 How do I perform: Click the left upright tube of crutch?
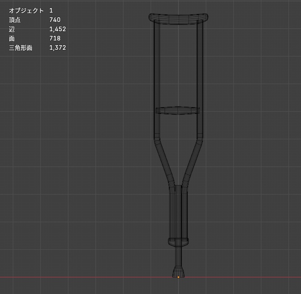(x=157, y=79)
